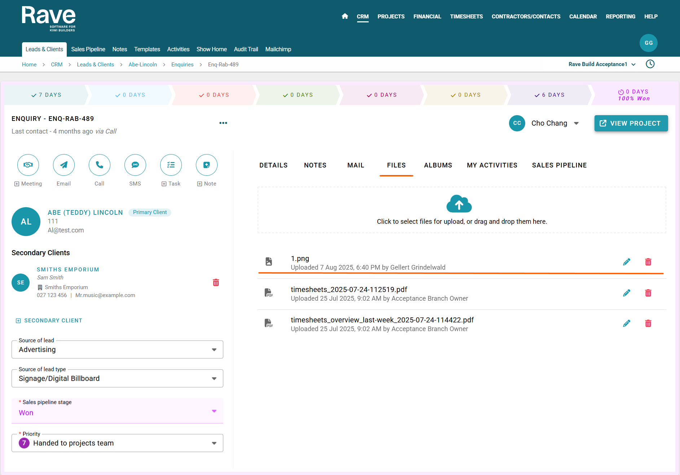Image resolution: width=680 pixels, height=475 pixels.
Task: Open the enquiry three-dot options menu
Action: (223, 123)
